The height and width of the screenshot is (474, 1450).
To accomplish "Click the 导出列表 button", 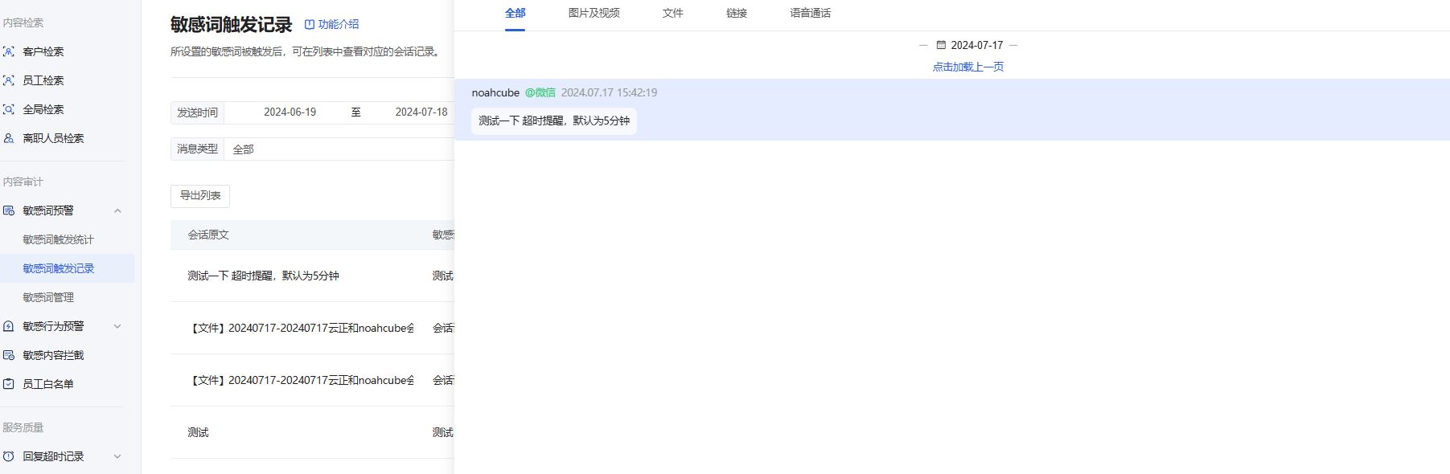I will 200,196.
